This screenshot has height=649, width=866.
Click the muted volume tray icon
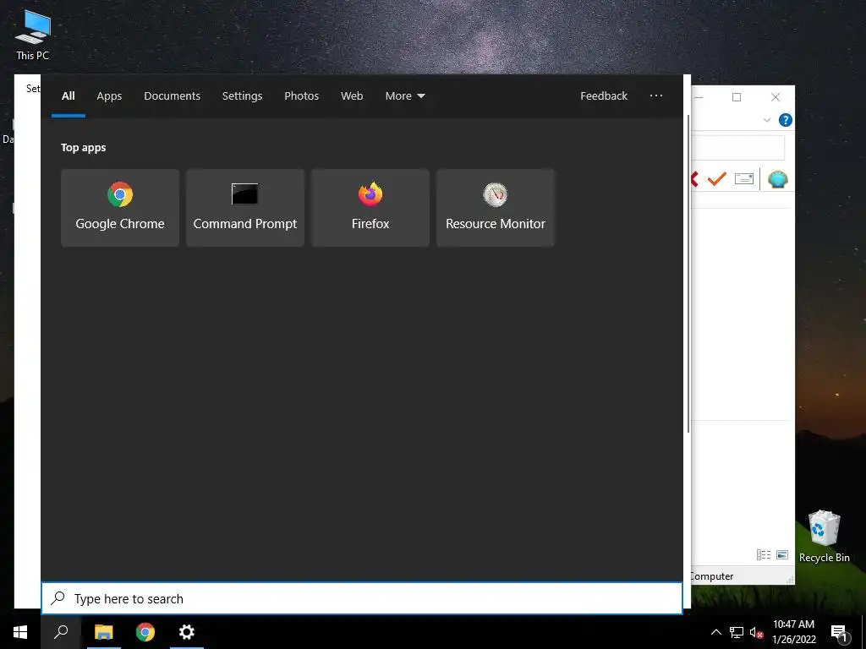(x=756, y=632)
